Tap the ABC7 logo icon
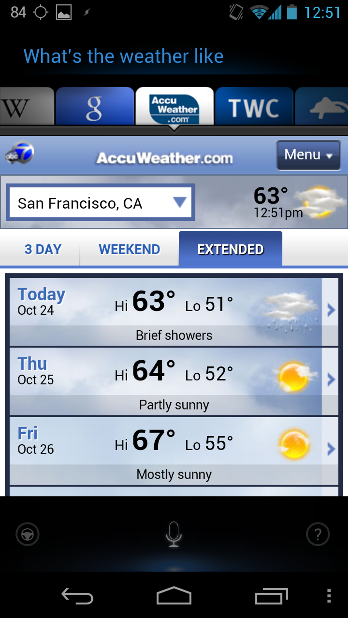Screen dimensions: 348x618 20,154
